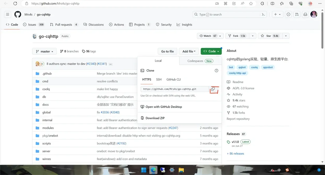Open the '+ 86 releases' link
This screenshot has width=325, height=175.
tap(235, 154)
